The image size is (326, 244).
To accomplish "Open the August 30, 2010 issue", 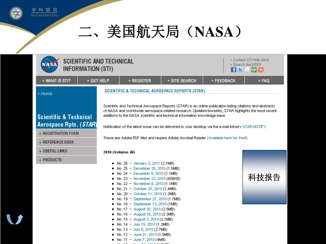I will tap(147, 209).
